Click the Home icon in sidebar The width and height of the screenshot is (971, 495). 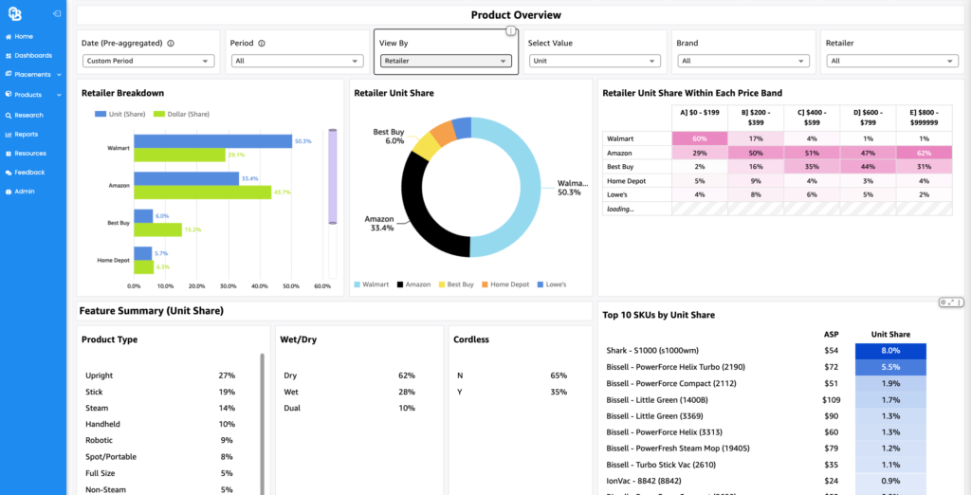click(9, 37)
